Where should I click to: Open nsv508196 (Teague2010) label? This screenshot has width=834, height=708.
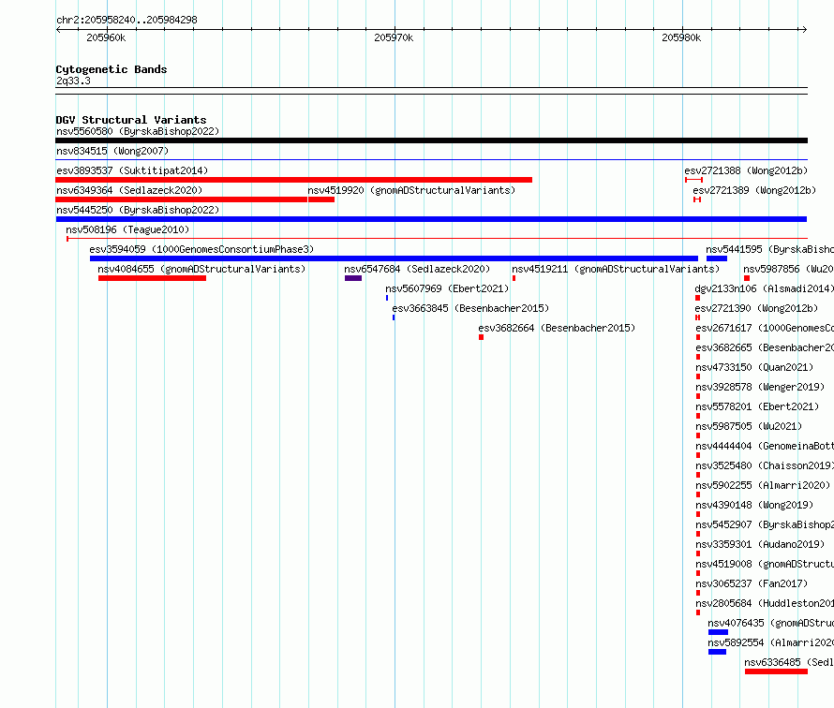coord(127,229)
